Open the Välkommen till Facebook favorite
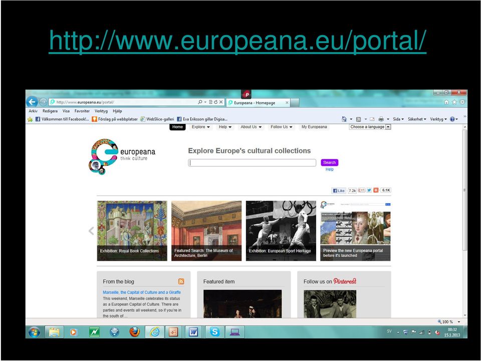481x361 pixels. point(62,119)
